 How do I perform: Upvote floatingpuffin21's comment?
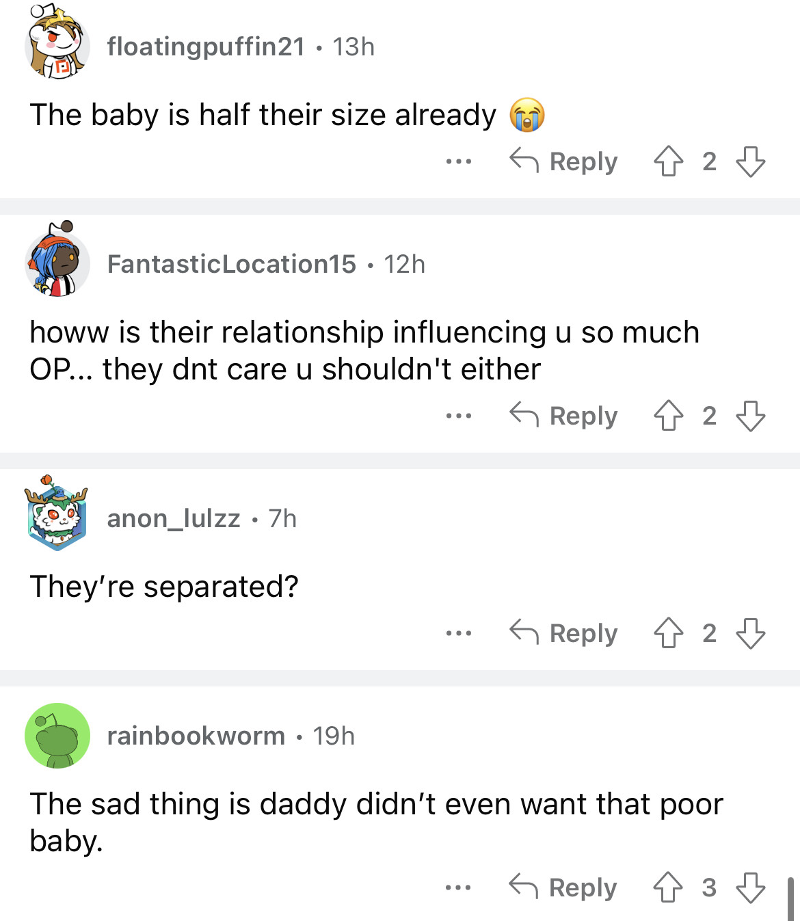pos(668,162)
